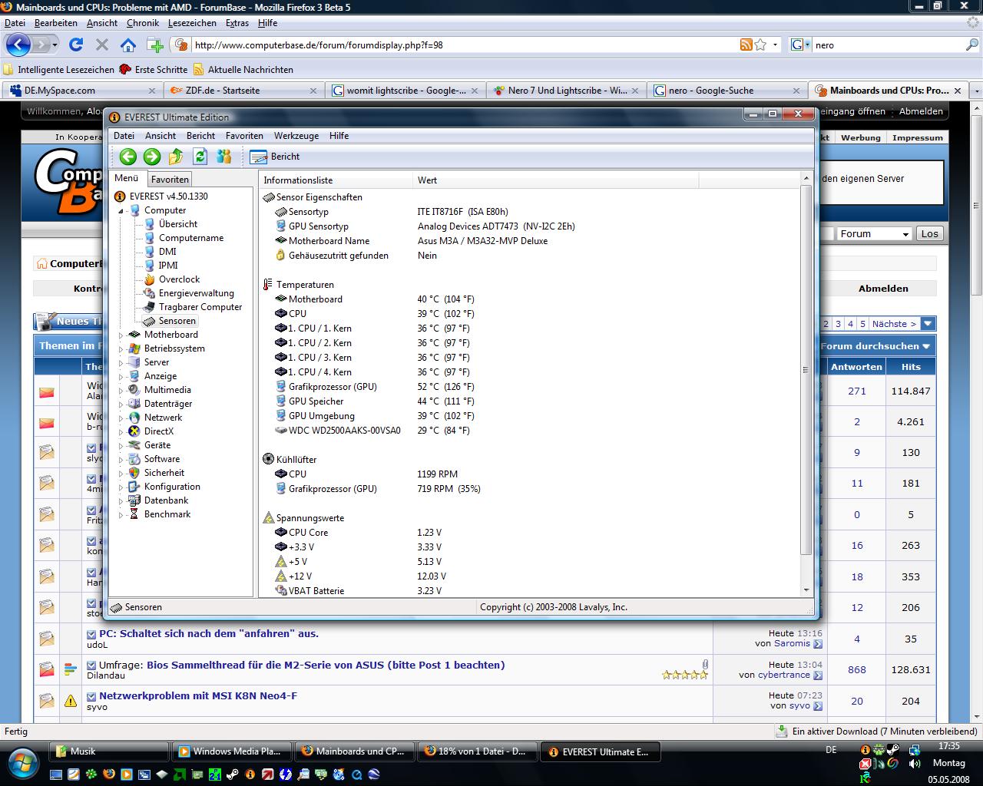983x786 pixels.
Task: Expand the Benchmark tree node
Action: point(121,514)
